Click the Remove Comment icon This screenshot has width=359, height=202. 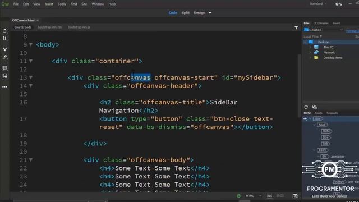(4, 76)
